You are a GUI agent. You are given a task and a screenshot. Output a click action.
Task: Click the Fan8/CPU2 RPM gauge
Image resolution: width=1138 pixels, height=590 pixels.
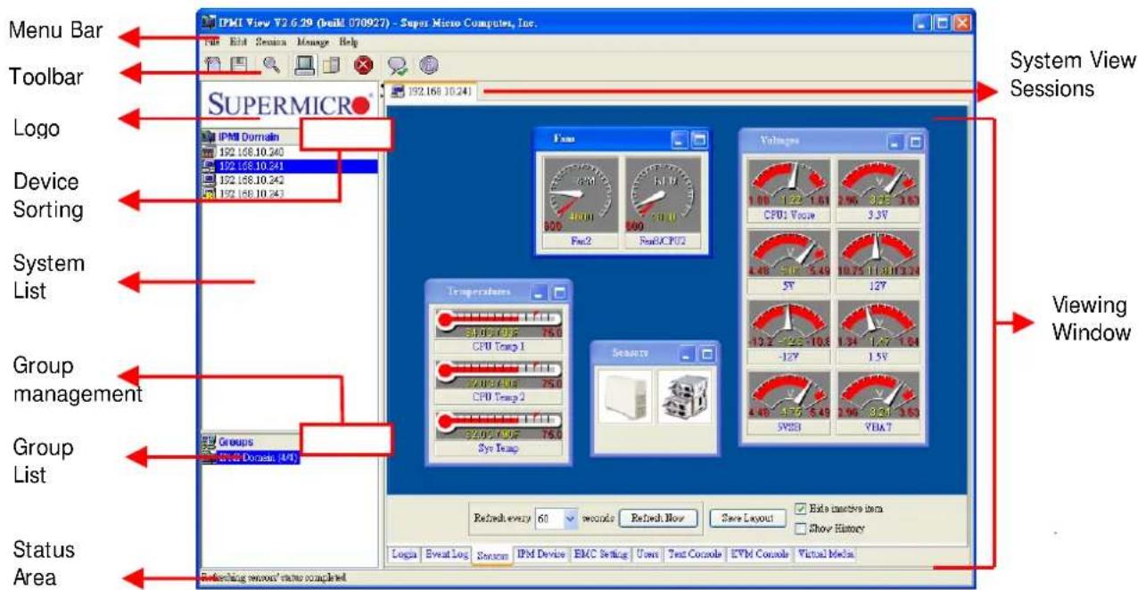tap(663, 195)
